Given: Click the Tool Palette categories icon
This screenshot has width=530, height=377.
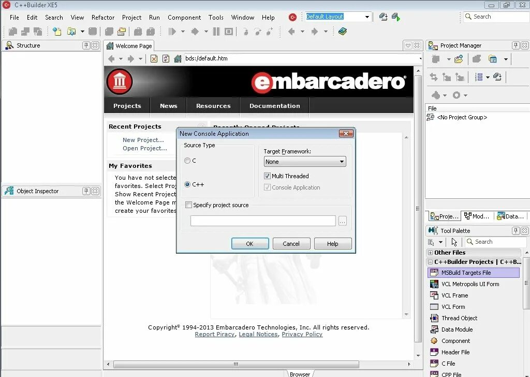Looking at the screenshot, I should [431, 242].
